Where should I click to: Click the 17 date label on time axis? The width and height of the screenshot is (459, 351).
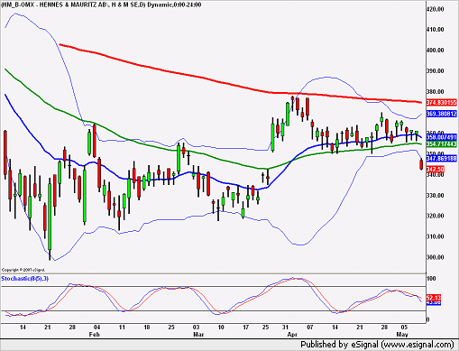click(x=245, y=328)
